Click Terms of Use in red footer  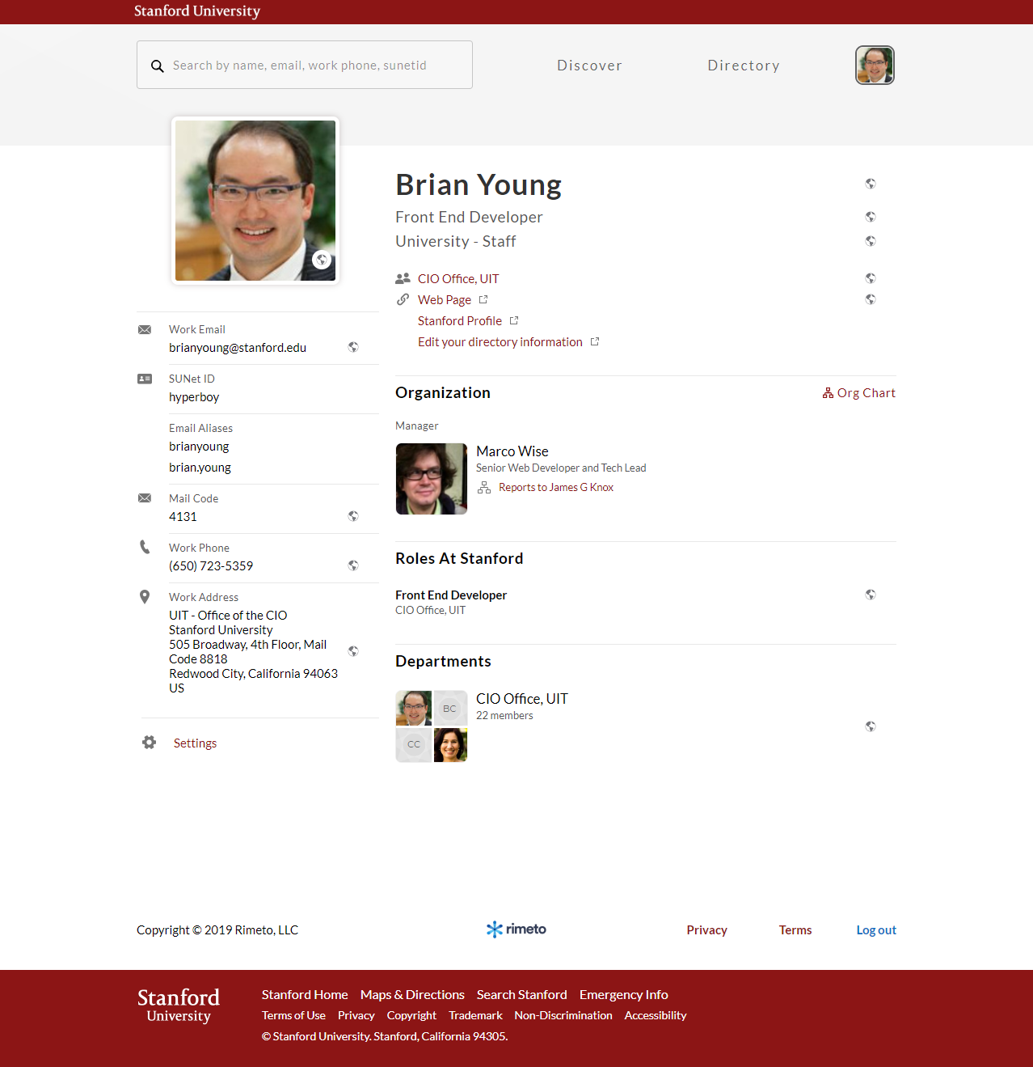point(293,1015)
